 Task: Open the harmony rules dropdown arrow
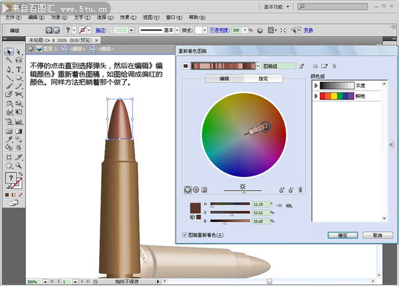[x=258, y=65]
